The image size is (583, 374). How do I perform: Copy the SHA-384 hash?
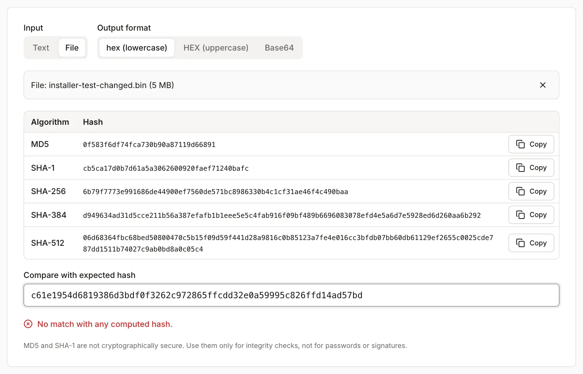(531, 215)
